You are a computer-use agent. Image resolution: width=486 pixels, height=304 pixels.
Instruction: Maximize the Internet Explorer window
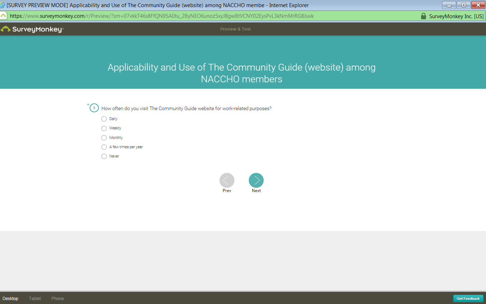tap(464, 5)
